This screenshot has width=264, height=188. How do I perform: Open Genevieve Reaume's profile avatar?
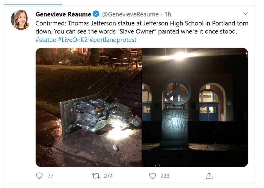click(21, 20)
